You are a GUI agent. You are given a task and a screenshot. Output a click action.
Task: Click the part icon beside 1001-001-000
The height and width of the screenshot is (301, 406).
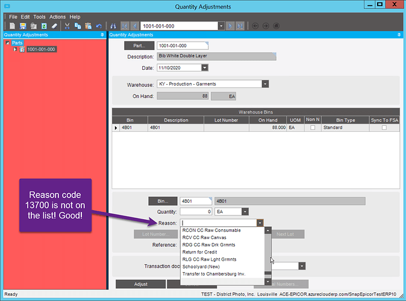(x=22, y=49)
